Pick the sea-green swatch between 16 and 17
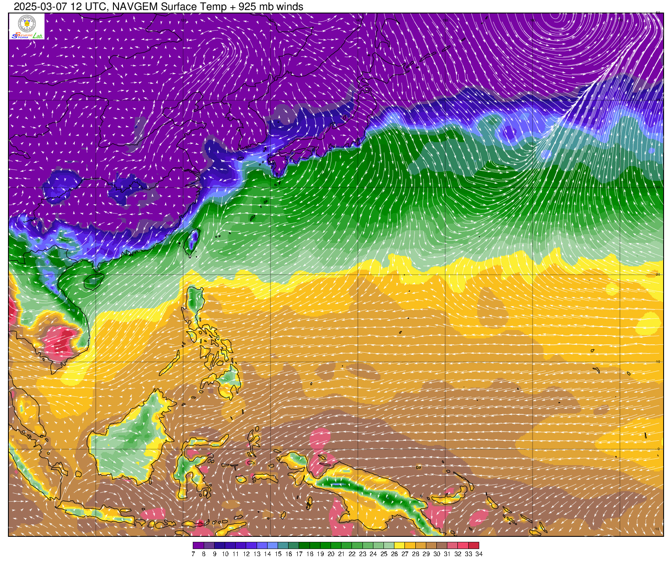 294,545
